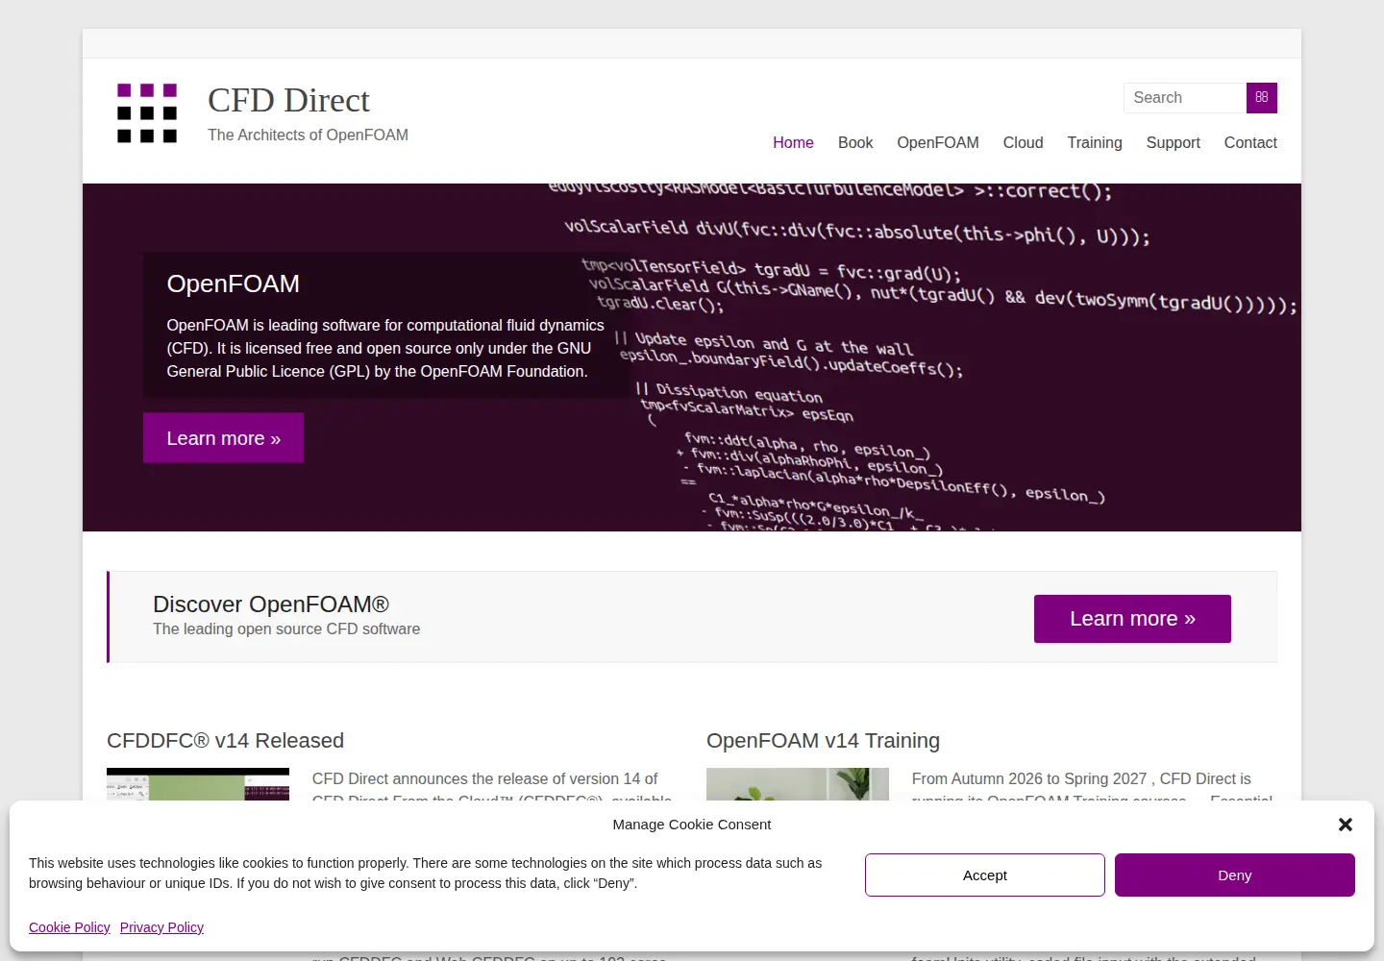
Task: Open the Privacy Policy link
Action: pyautogui.click(x=161, y=927)
